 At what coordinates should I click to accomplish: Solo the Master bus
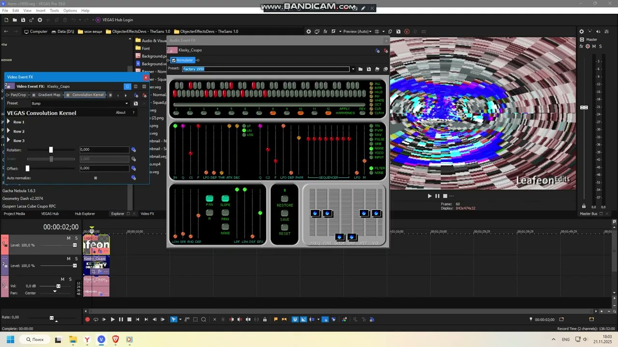click(x=600, y=46)
